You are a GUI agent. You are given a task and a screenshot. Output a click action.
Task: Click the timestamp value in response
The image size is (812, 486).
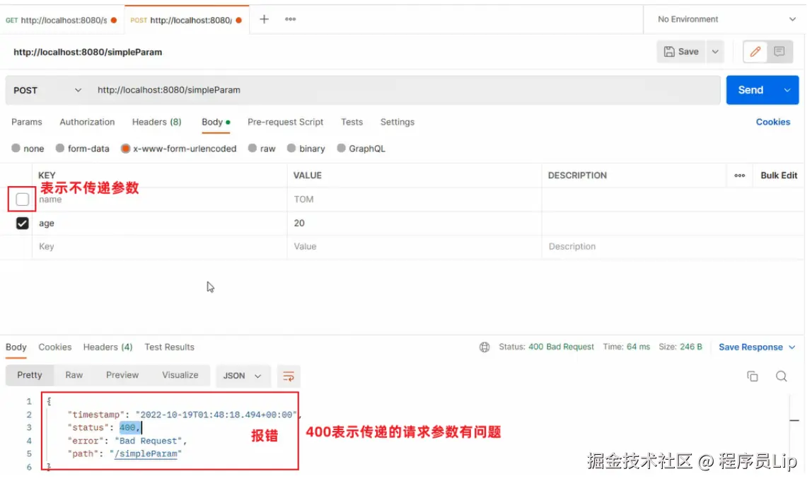click(x=216, y=415)
